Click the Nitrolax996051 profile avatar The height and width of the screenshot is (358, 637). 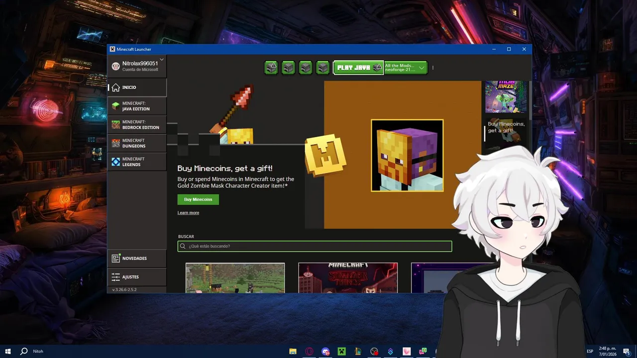115,66
